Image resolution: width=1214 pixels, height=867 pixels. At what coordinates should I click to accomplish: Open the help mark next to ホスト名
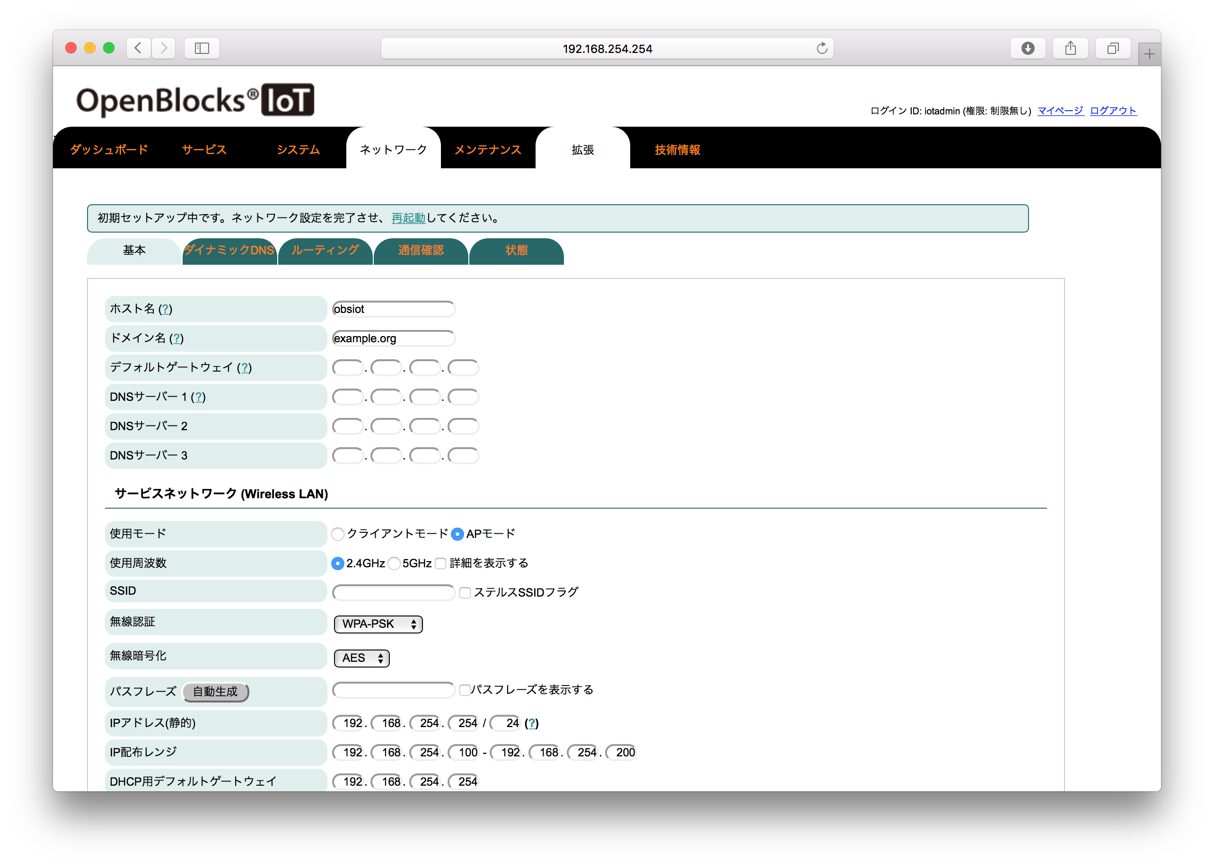(166, 309)
